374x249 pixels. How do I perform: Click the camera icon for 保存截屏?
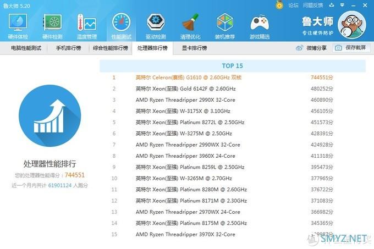point(338,48)
